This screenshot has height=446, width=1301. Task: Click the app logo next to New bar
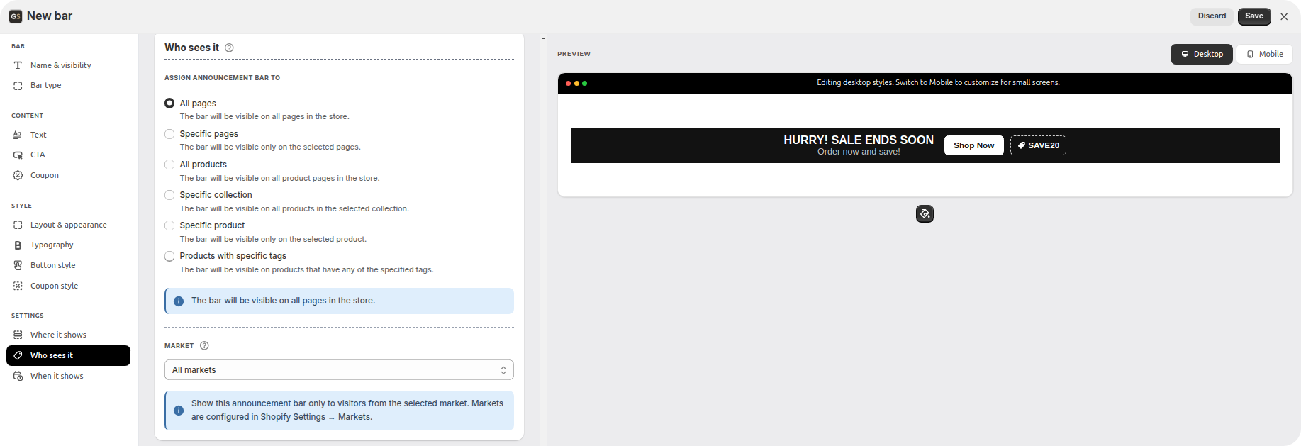coord(16,16)
